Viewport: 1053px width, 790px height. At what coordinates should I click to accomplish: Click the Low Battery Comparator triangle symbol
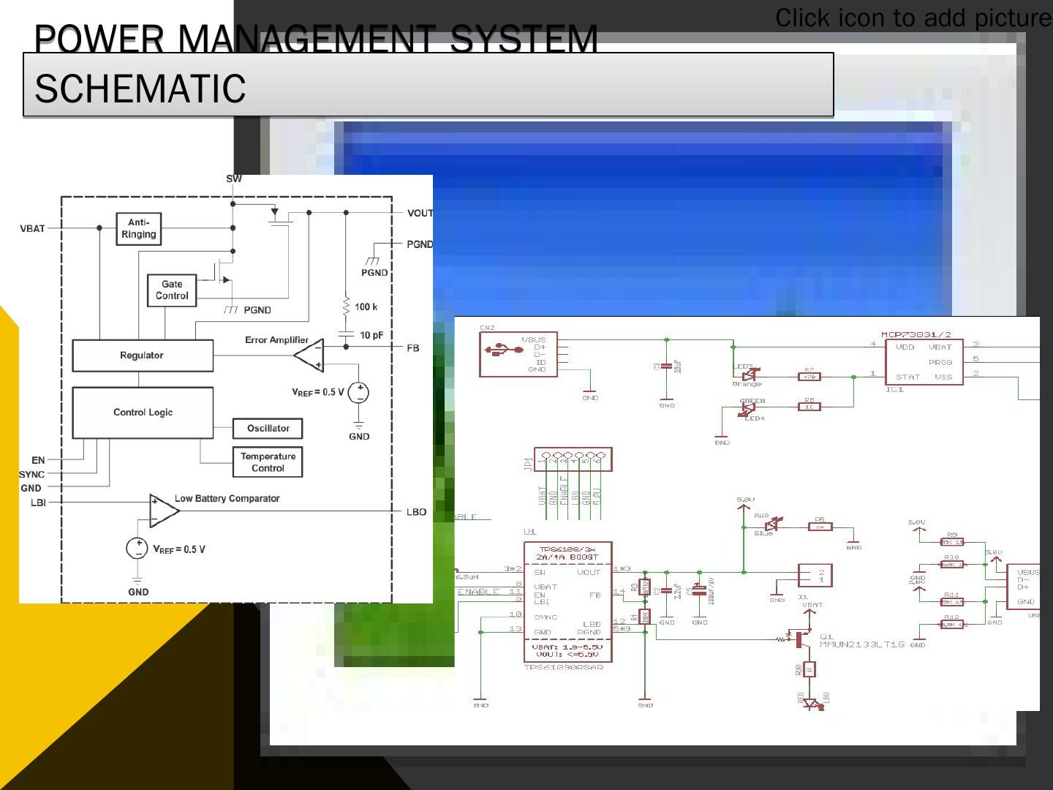click(x=164, y=511)
